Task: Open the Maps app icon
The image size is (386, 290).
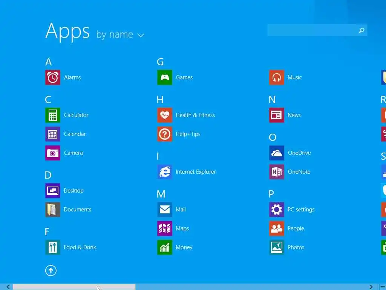Action: [165, 228]
